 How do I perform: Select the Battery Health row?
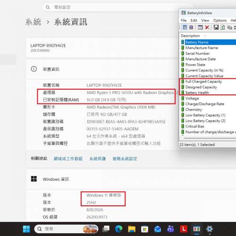(x=209, y=93)
